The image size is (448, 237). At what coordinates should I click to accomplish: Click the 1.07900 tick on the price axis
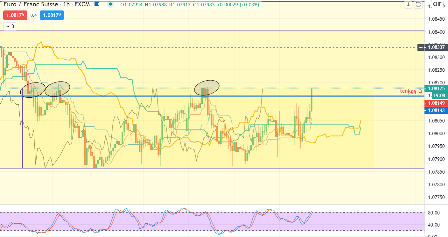click(437, 159)
